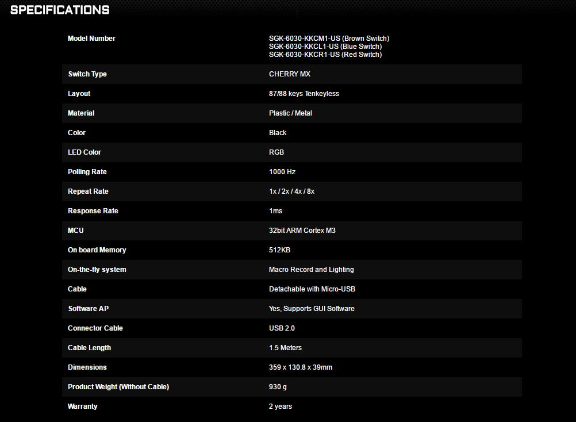Click the LED Color label

pos(85,152)
